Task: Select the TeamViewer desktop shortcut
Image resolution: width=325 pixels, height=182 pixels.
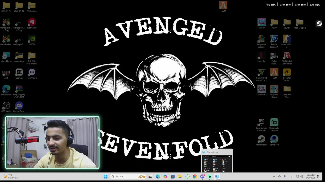Action: pos(32,74)
